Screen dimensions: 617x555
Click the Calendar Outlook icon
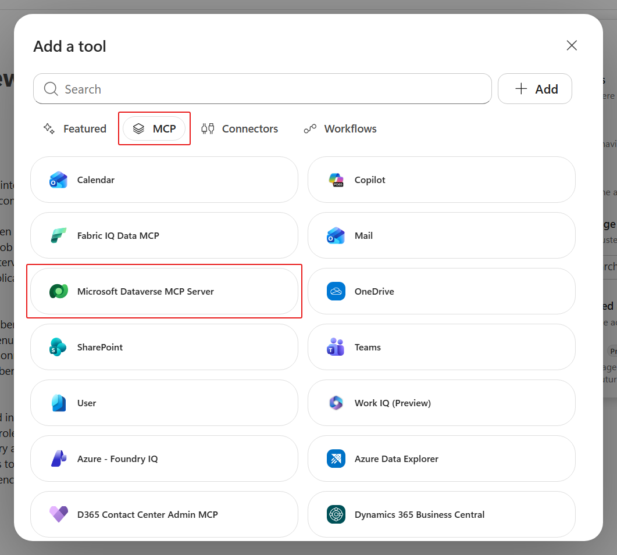59,180
